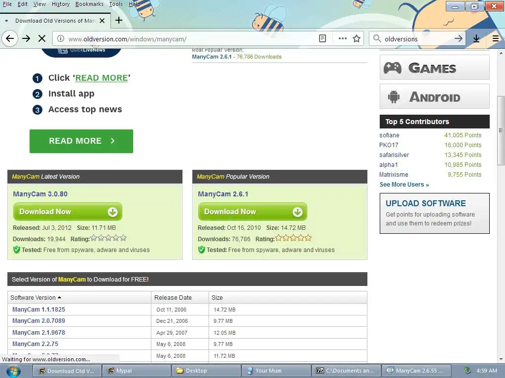Open the Bookmarks menu
Screen dimensions: 505x378
[x=89, y=4]
